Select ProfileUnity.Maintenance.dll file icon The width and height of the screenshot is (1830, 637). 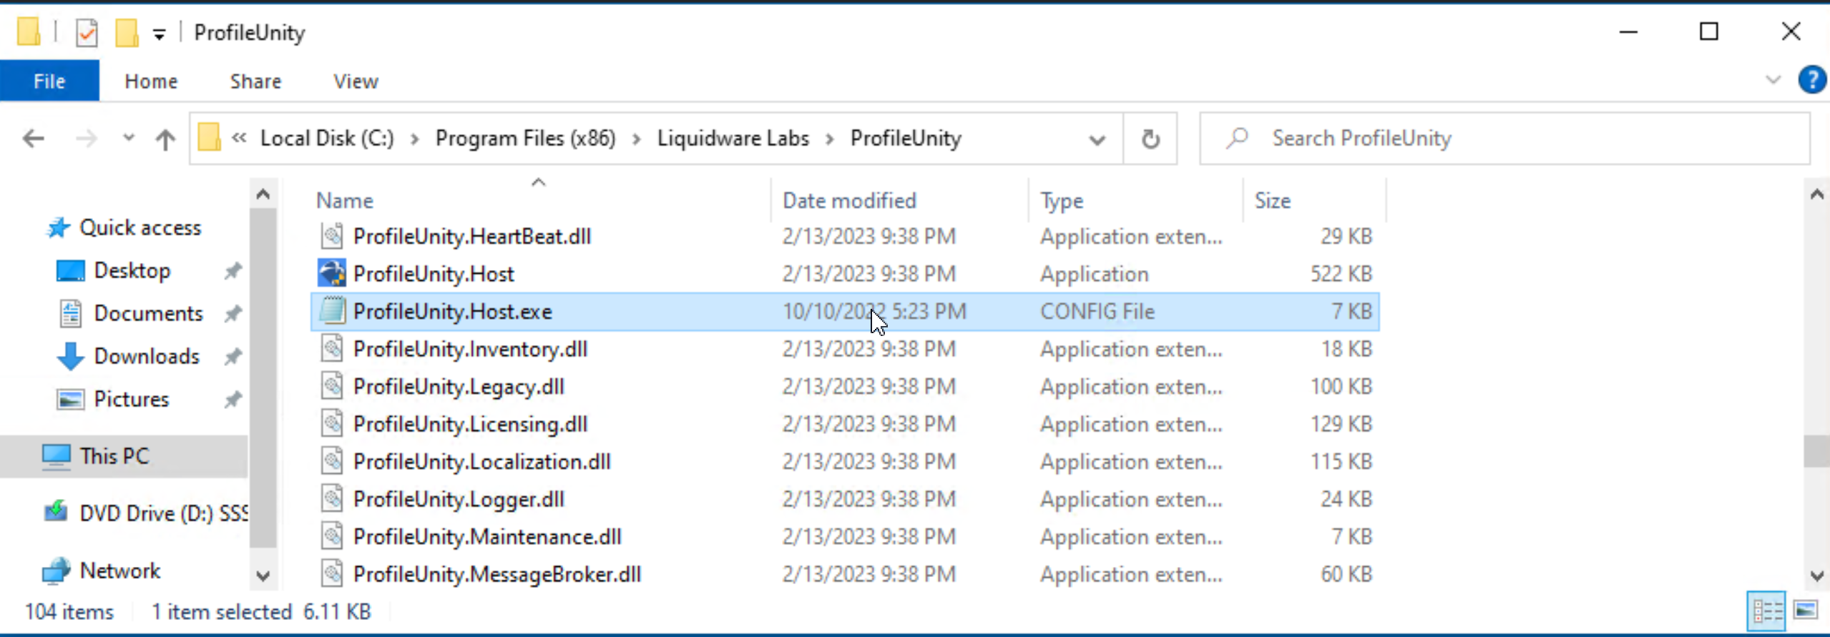coord(332,536)
